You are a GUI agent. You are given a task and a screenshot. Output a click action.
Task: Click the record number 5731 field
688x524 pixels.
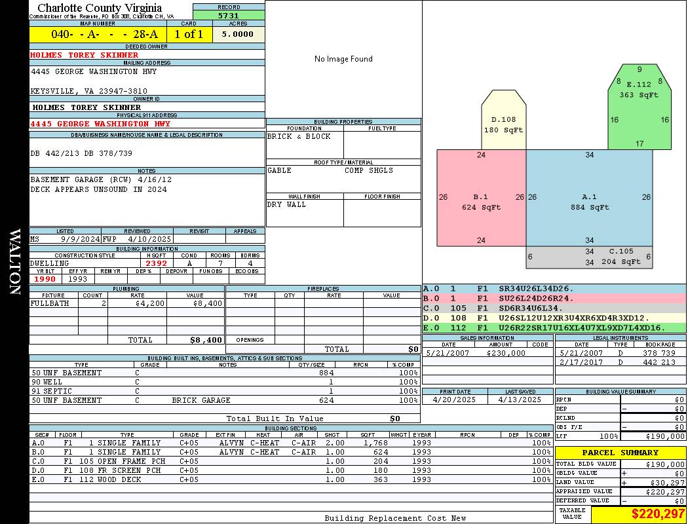[x=229, y=15]
